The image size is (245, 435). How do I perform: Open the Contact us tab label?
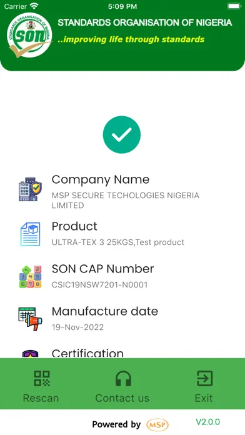(x=122, y=398)
